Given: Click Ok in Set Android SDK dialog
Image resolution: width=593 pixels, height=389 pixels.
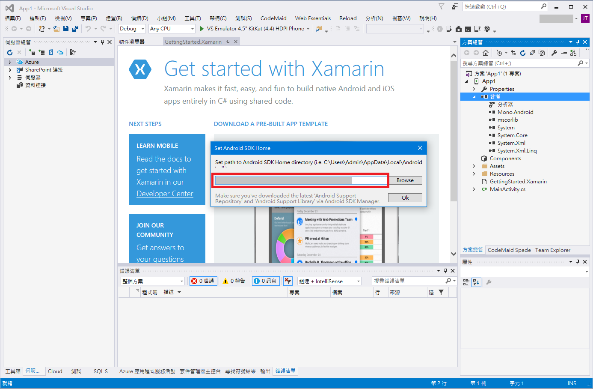Looking at the screenshot, I should [405, 197].
